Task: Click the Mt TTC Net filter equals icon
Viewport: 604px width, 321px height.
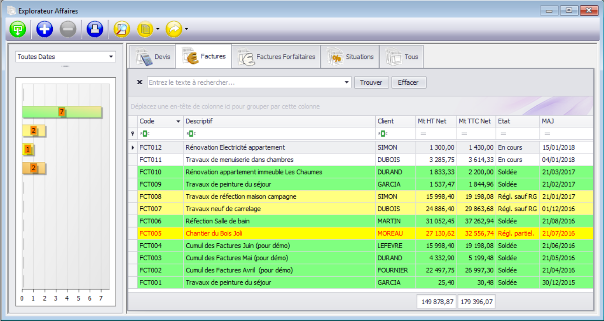Action: [464, 134]
